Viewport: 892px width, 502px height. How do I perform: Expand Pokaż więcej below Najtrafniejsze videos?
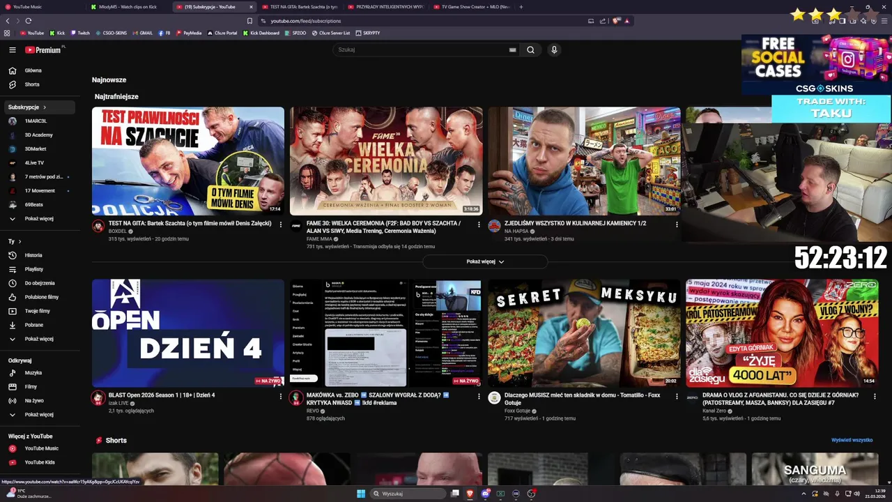(485, 261)
